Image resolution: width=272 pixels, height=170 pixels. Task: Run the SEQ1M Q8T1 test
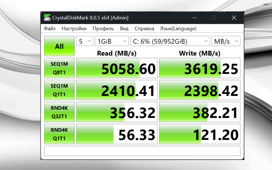pos(59,68)
